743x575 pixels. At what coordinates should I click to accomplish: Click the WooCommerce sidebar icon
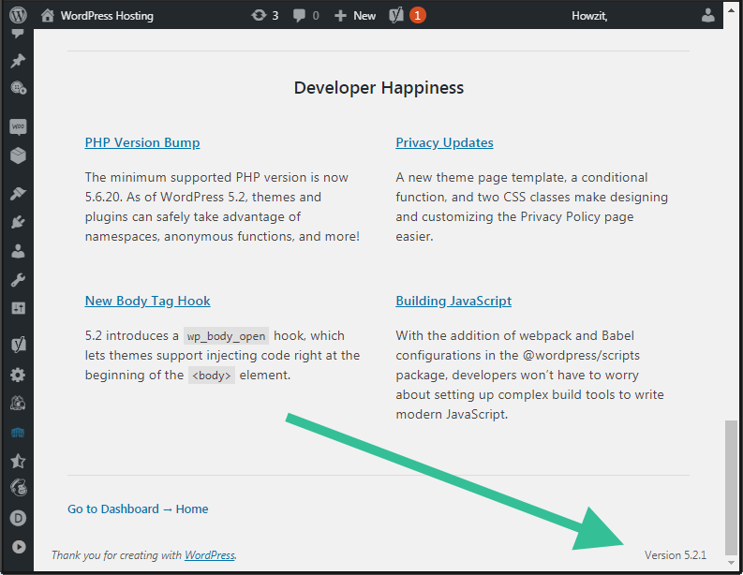coord(18,126)
